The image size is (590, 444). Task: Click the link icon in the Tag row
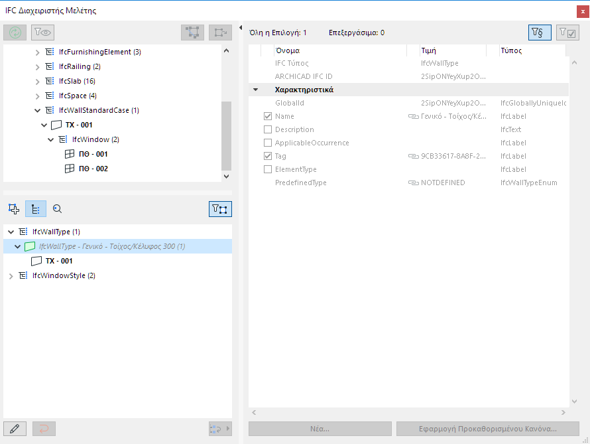pyautogui.click(x=414, y=156)
